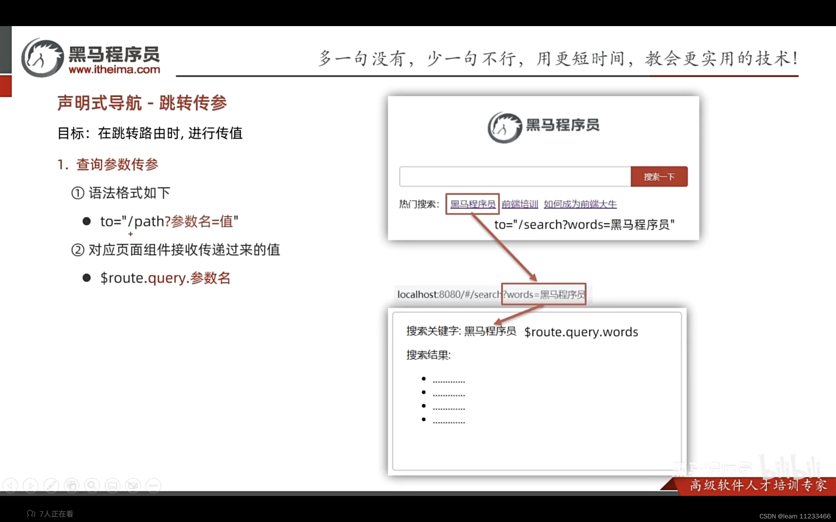Click the heading 声明式导航 - 跳转传参
Viewport: 836px width, 522px height.
point(142,103)
